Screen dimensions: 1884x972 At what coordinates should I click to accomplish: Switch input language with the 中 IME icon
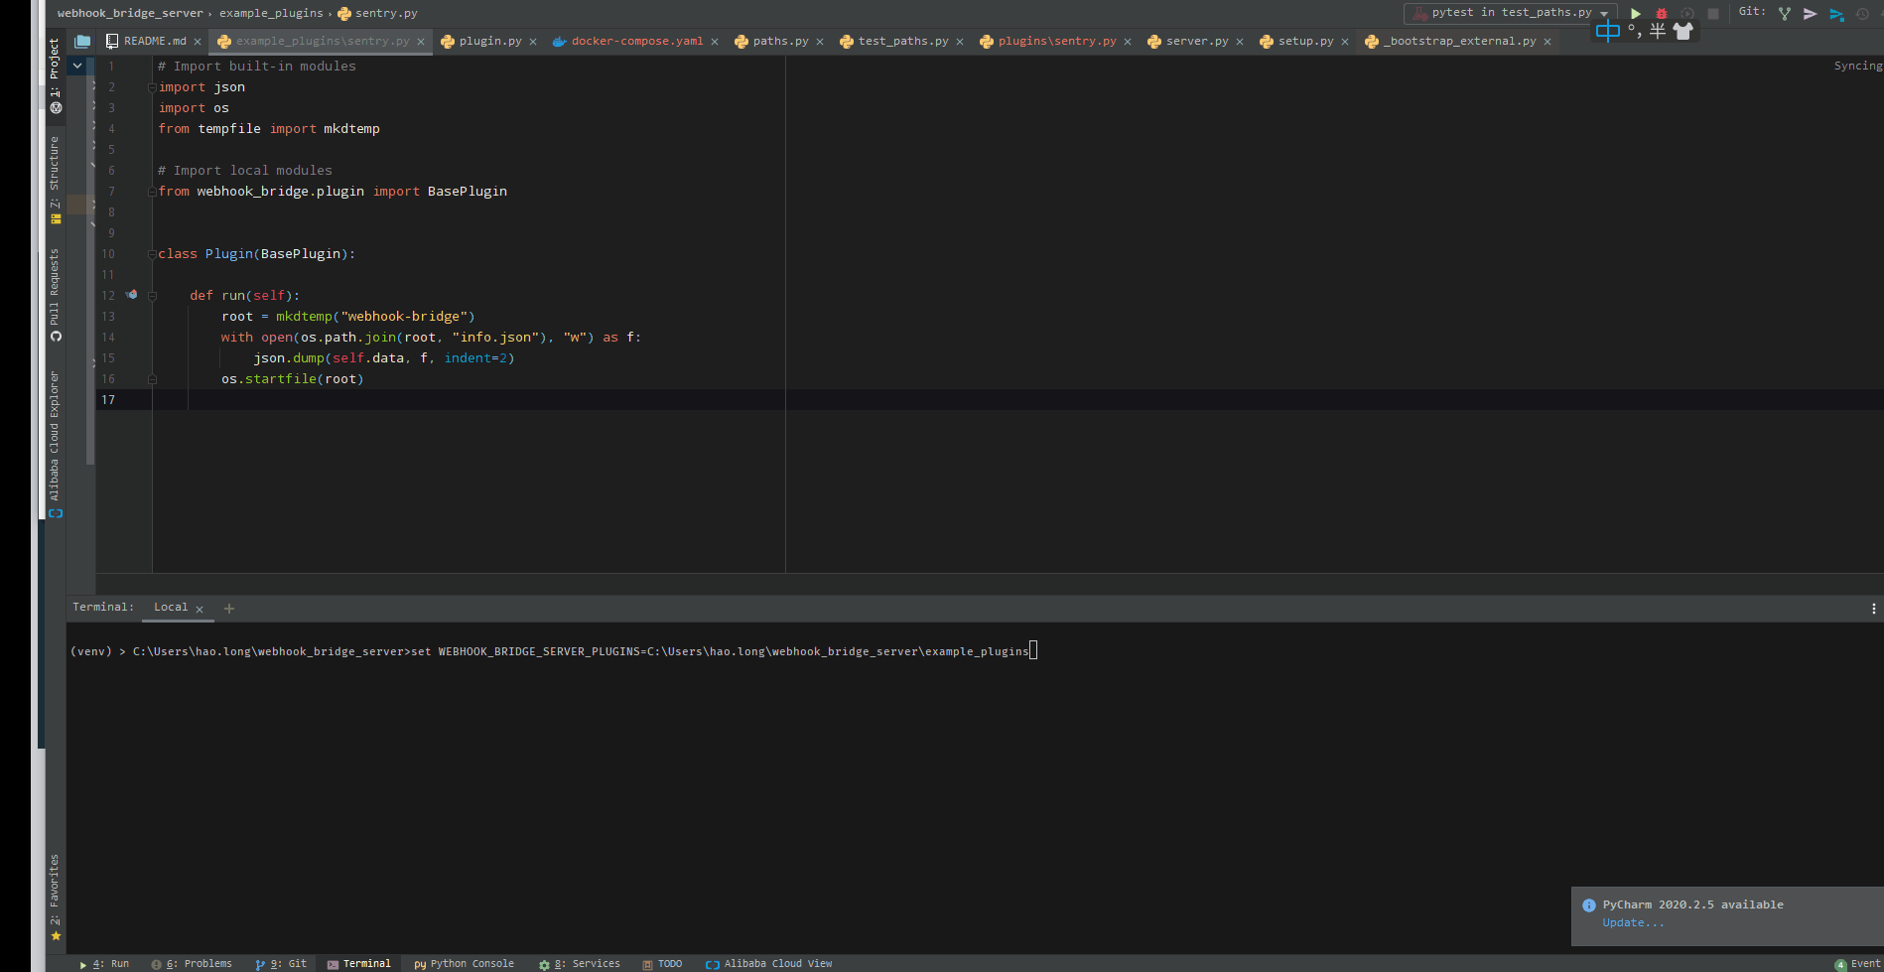[1607, 31]
